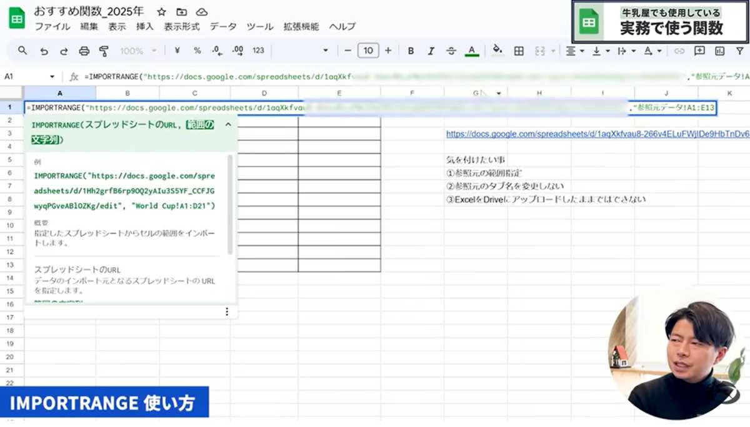The image size is (750, 427).
Task: Click the 123 number format button
Action: 258,51
